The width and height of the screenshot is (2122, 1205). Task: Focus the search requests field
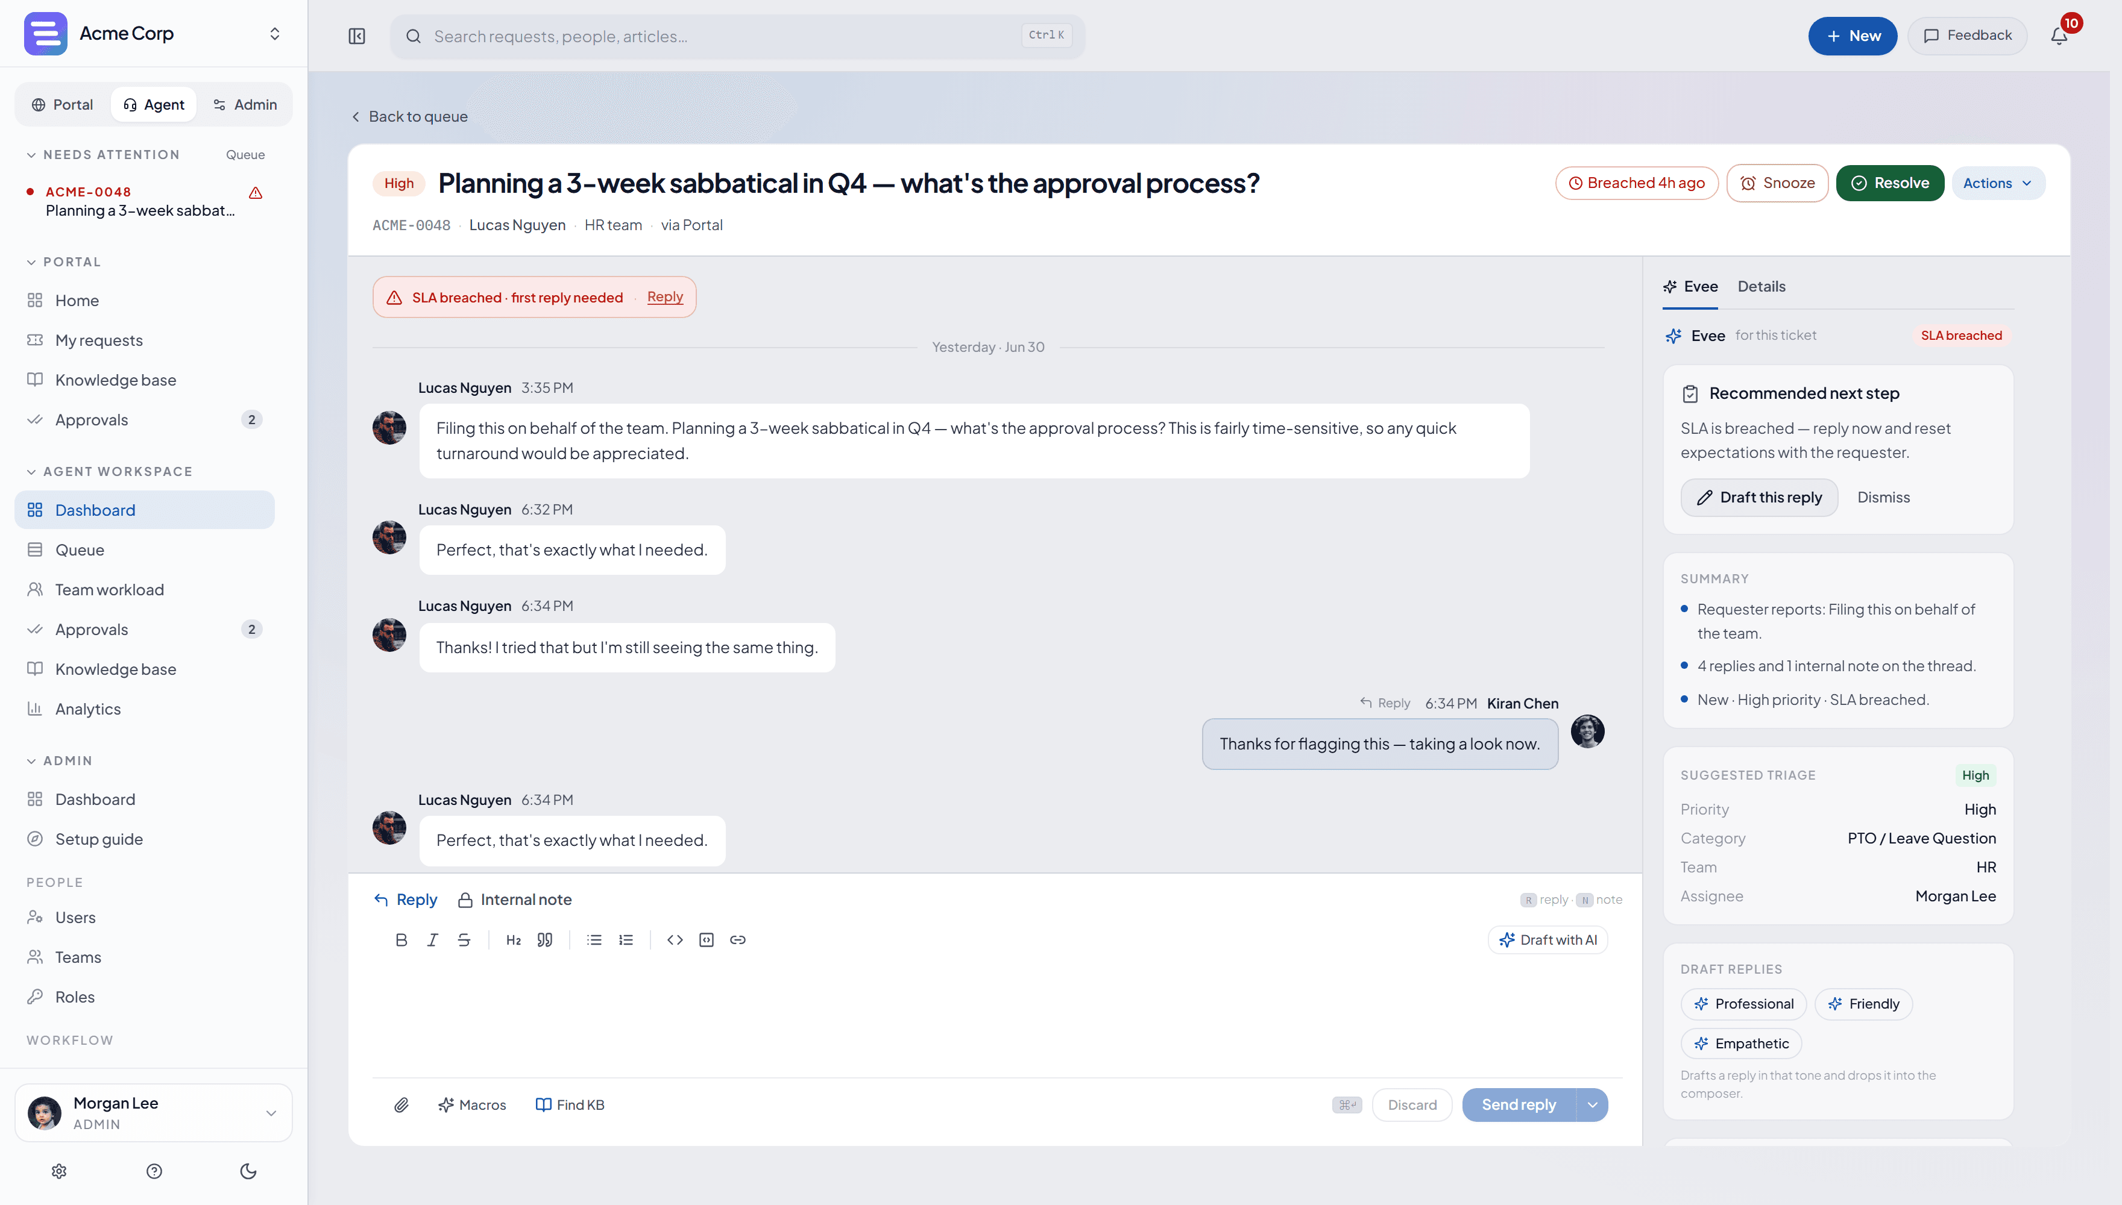737,36
